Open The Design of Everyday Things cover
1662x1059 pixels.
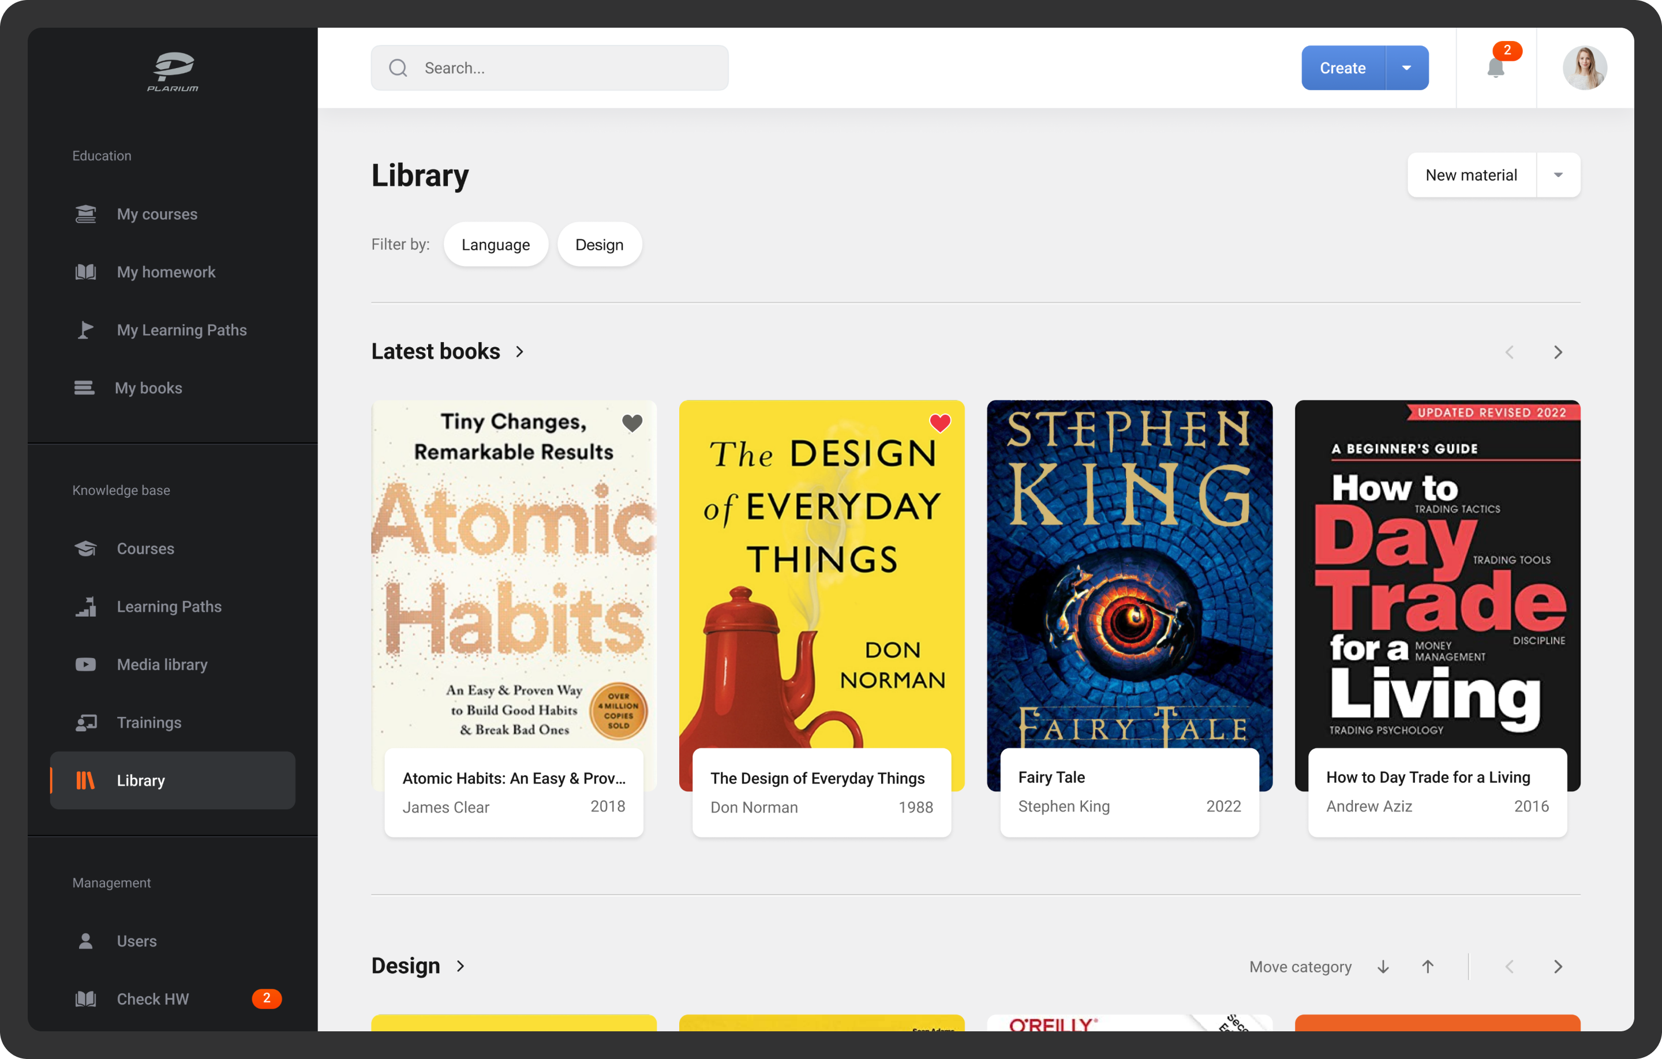point(821,574)
